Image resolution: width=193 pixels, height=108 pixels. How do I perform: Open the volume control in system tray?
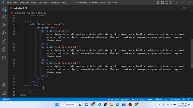[x=171, y=105]
